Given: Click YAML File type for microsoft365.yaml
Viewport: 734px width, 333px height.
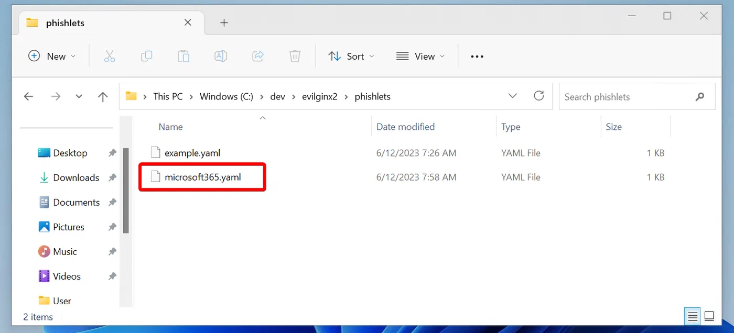Looking at the screenshot, I should 521,177.
